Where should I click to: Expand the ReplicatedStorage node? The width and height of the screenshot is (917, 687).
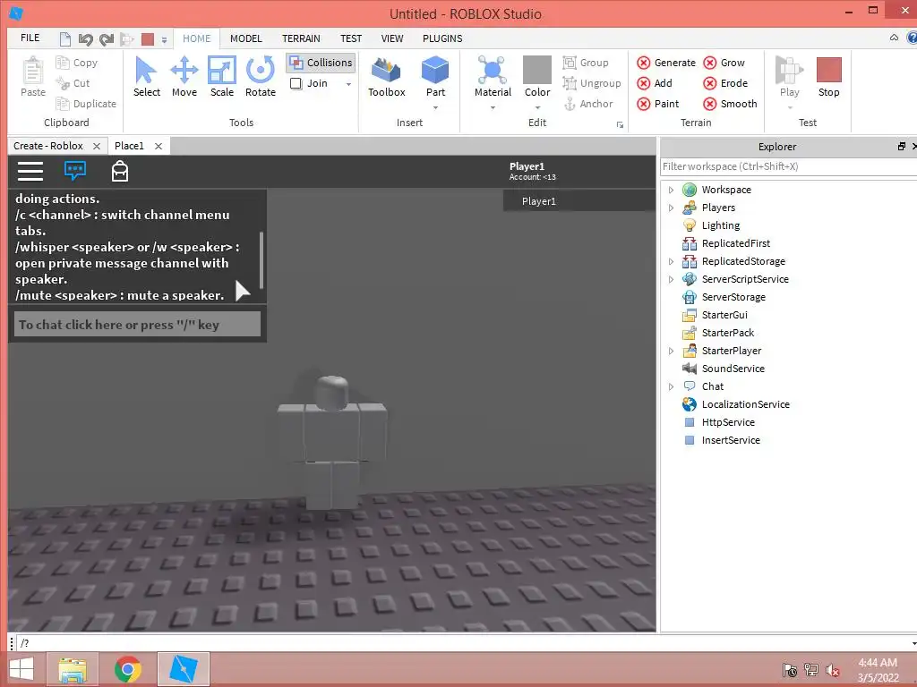point(671,262)
